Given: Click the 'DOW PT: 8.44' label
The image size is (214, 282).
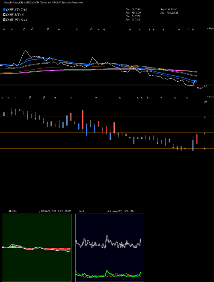Looking at the screenshot, I should 17,20.
